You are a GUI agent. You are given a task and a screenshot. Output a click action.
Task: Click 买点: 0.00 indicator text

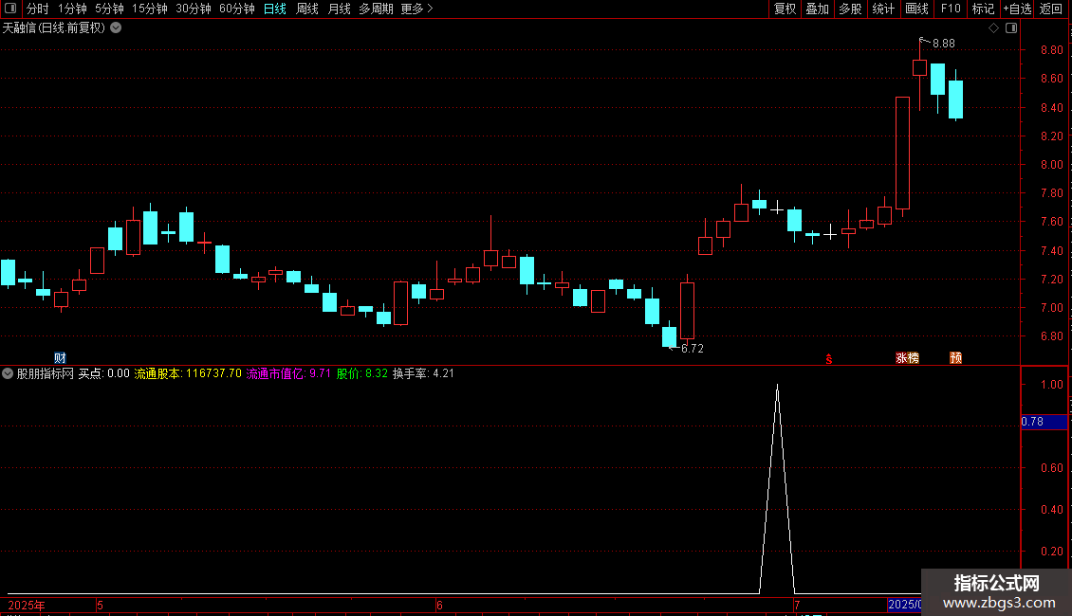[104, 373]
